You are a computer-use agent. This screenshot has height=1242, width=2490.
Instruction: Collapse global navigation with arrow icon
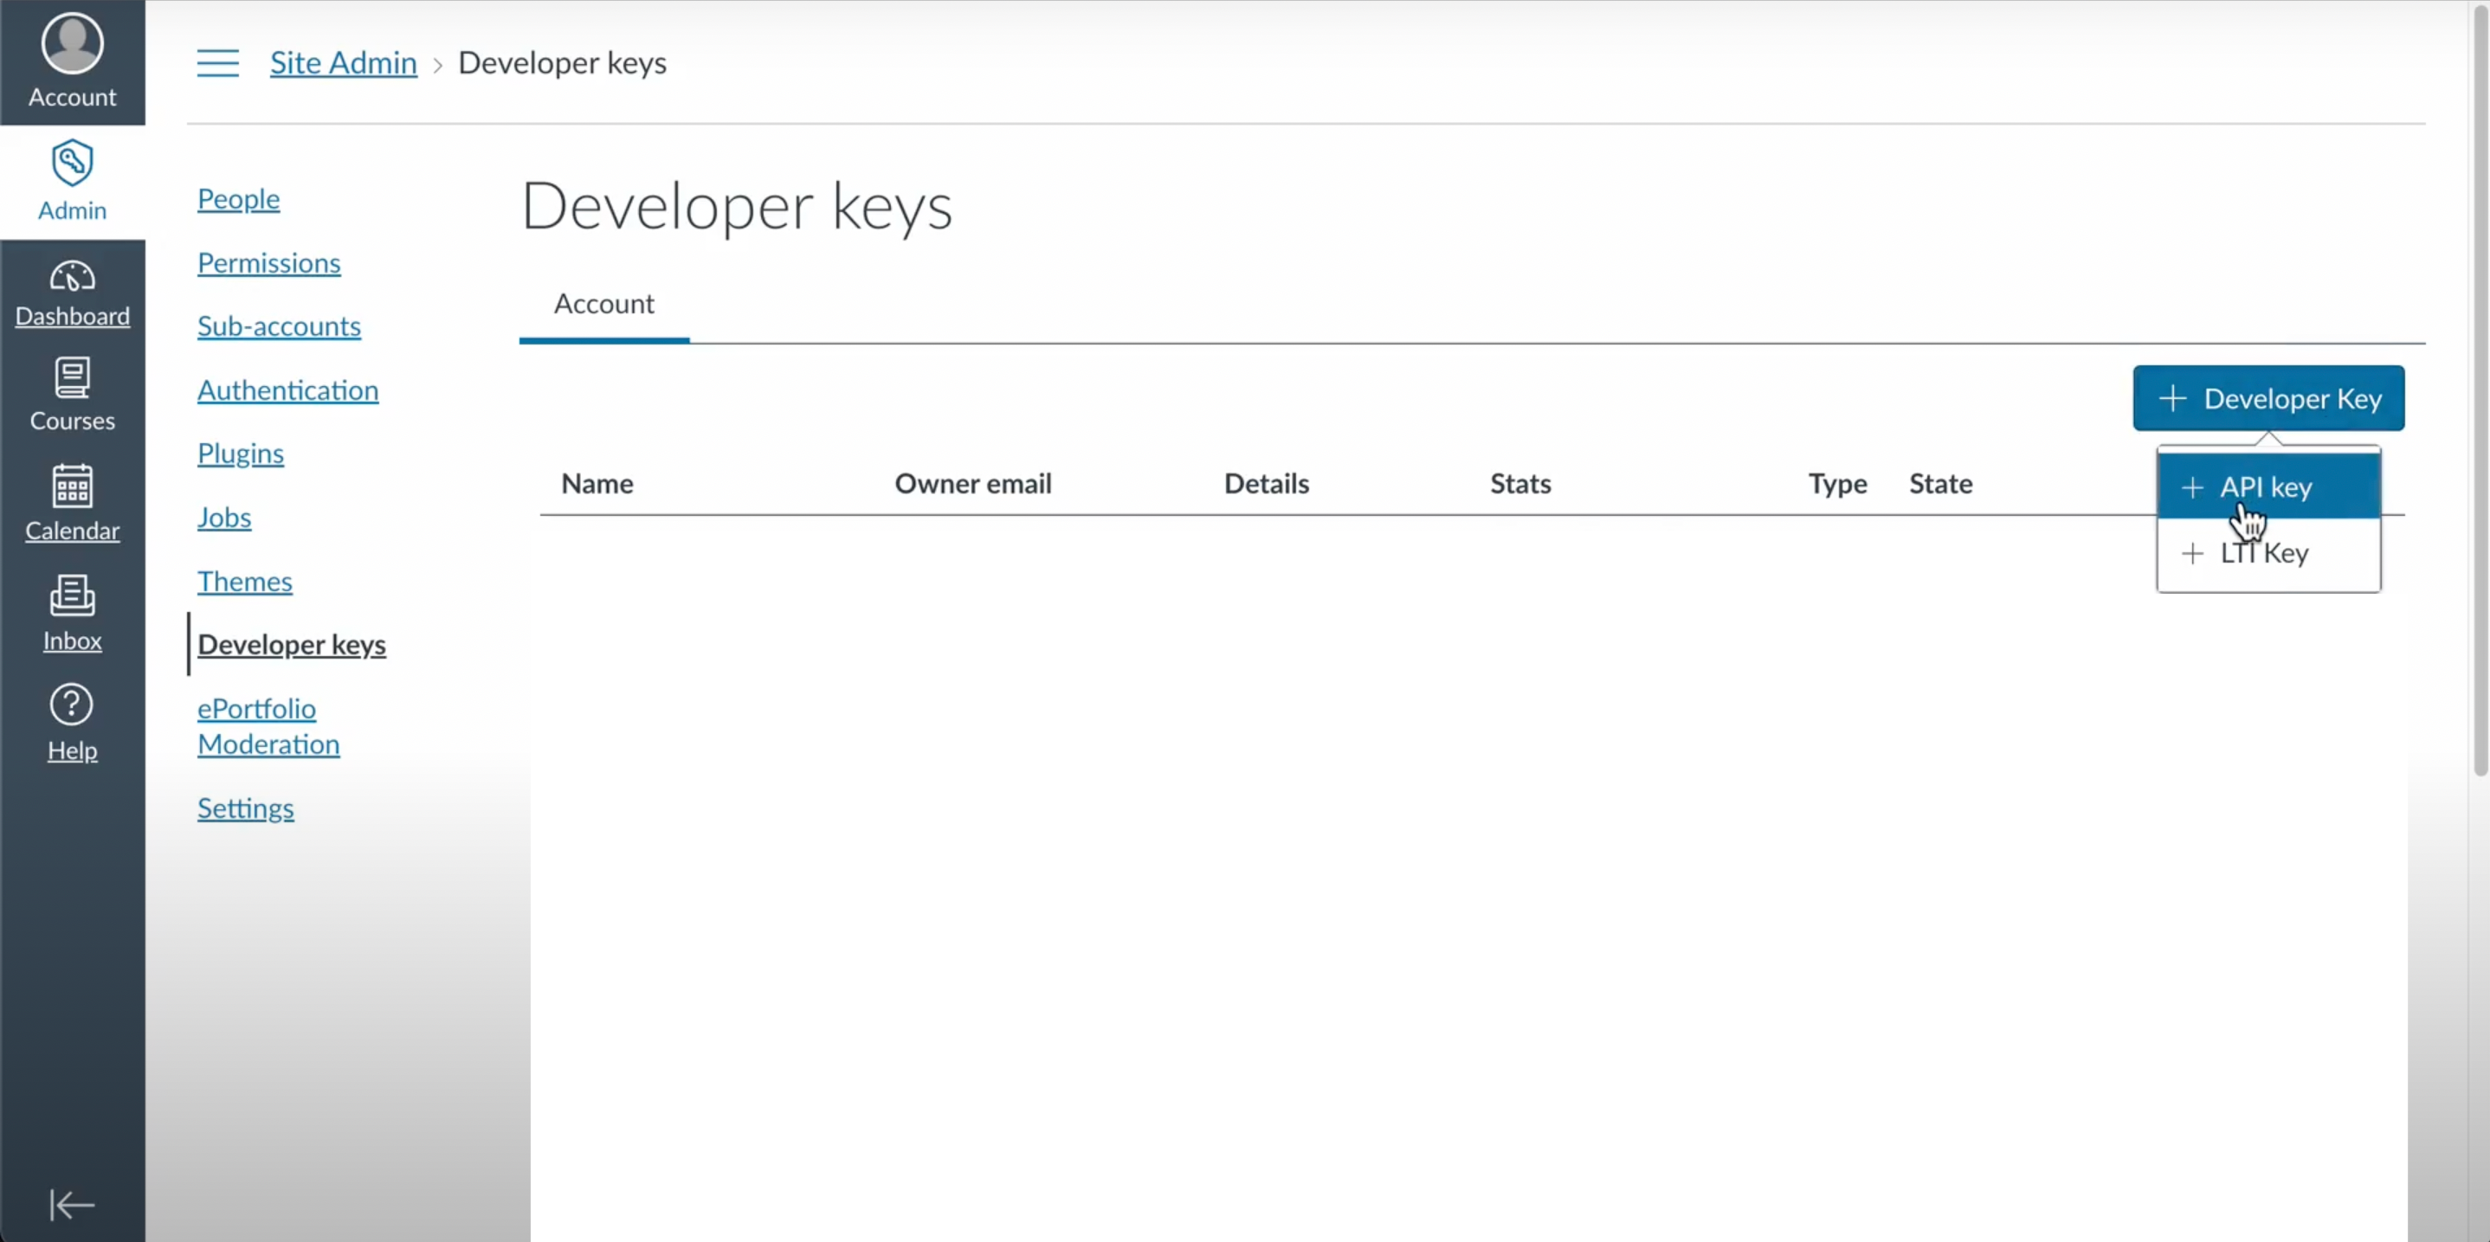[72, 1204]
